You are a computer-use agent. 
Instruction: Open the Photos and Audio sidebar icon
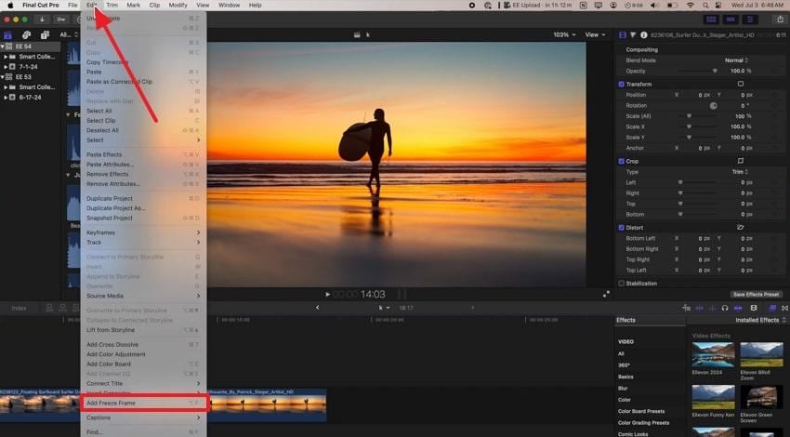[26, 34]
